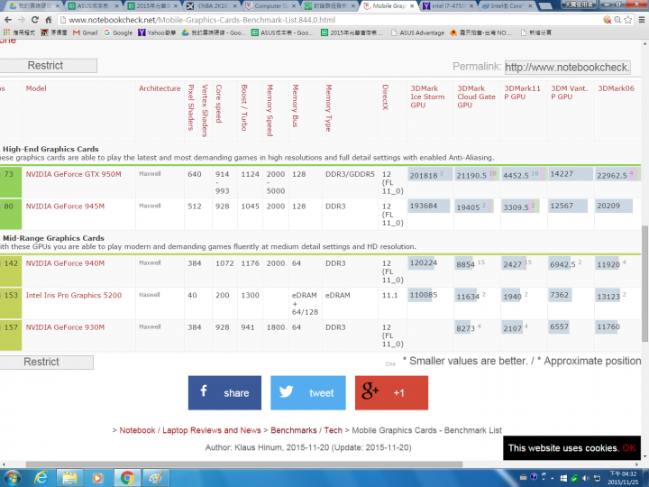Click the 201818 Ice Storm score bar
The height and width of the screenshot is (487, 649).
click(430, 175)
